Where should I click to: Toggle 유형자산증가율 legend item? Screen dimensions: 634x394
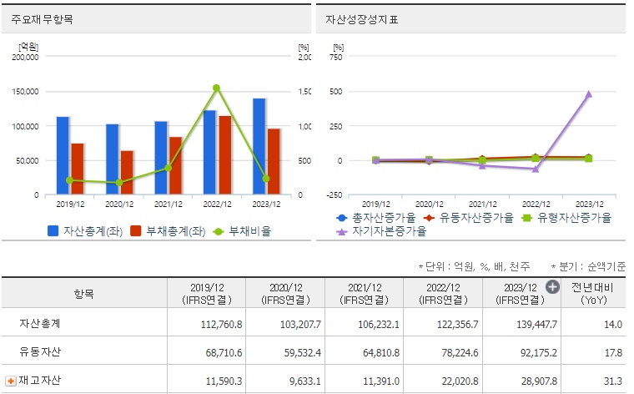pyautogui.click(x=566, y=218)
